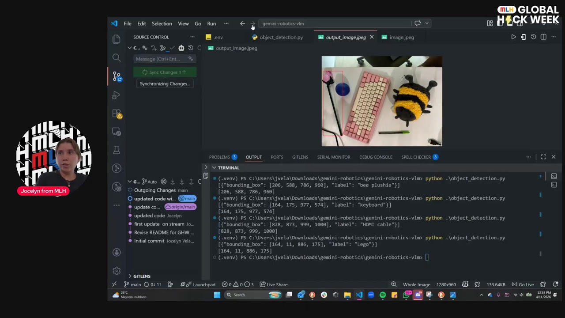Click the Zoom in magnifier in status bar
565x318 pixels.
tap(393, 284)
